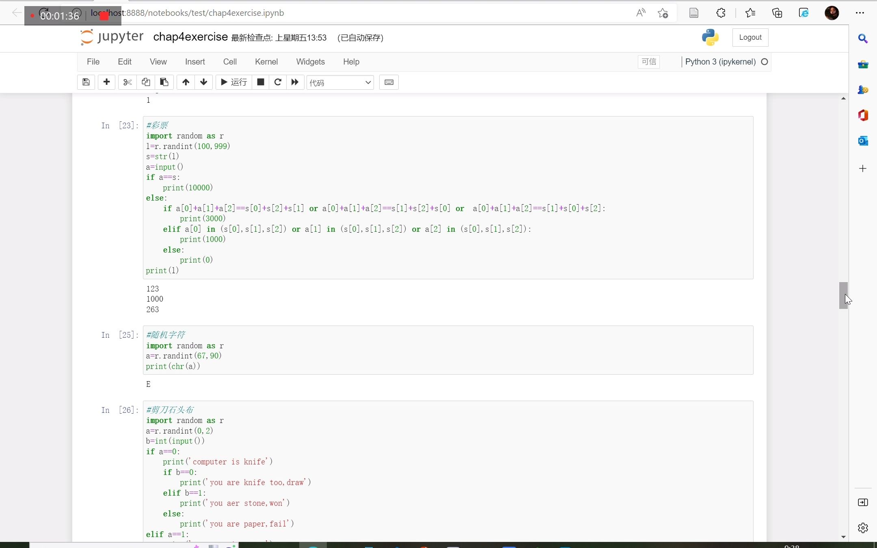877x548 pixels.
Task: Interrupt the kernel with the stop icon
Action: click(x=261, y=82)
